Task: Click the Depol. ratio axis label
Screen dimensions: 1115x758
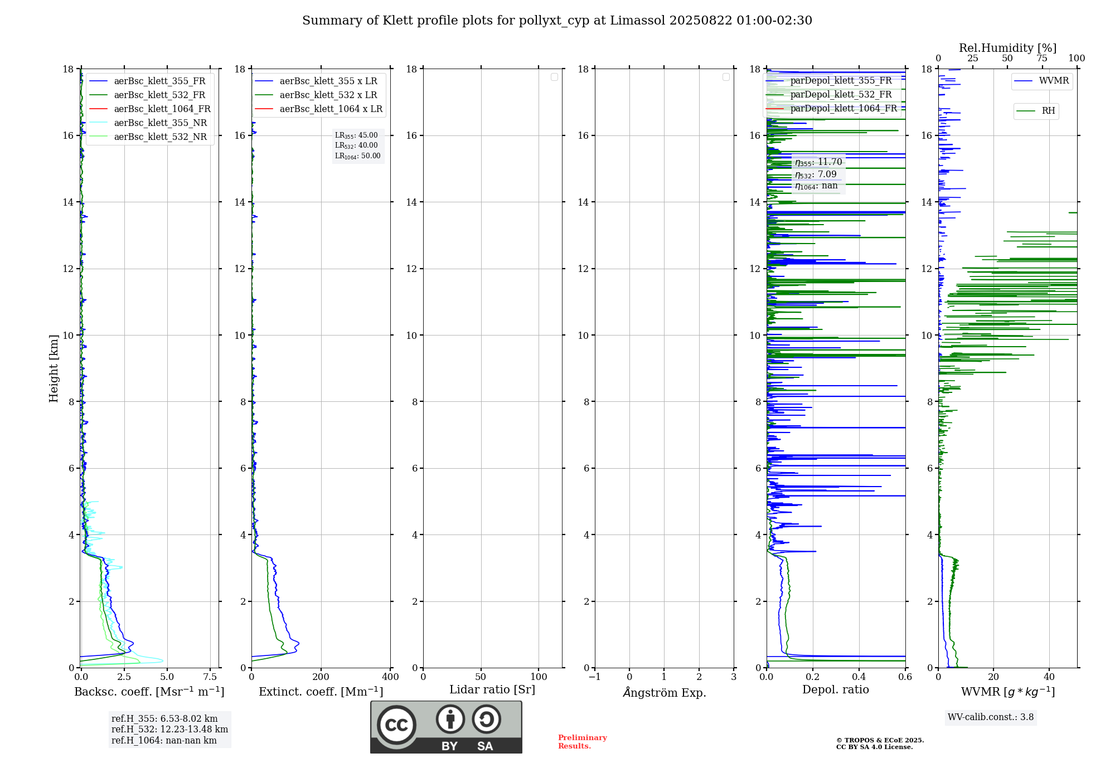Action: (x=836, y=690)
